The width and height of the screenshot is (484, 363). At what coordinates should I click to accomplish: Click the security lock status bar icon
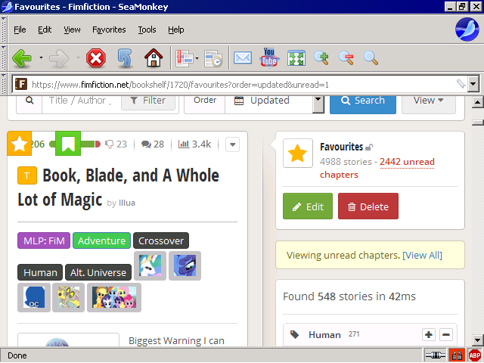coord(457,355)
